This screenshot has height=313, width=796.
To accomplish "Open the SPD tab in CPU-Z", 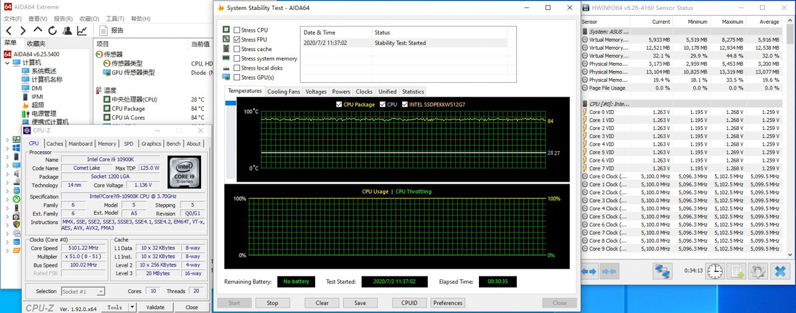I will pyautogui.click(x=129, y=143).
